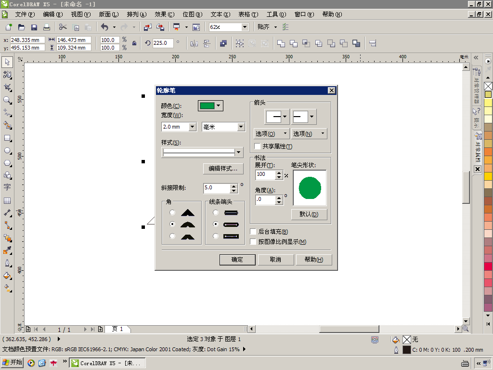Check the 共享属性 option

click(258, 146)
